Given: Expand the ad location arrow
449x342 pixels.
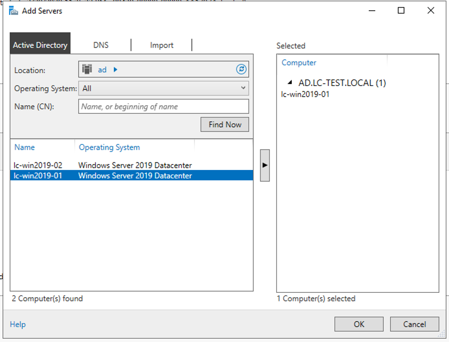Looking at the screenshot, I should point(115,69).
